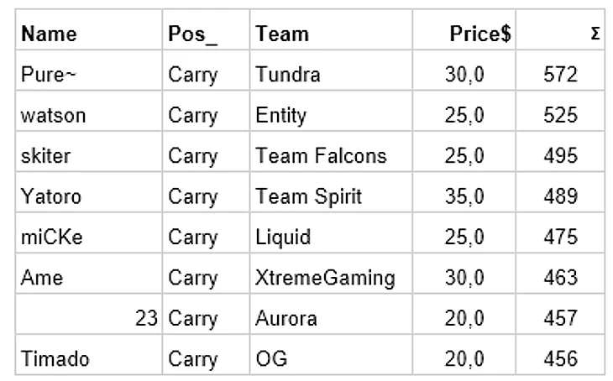Image resolution: width=613 pixels, height=381 pixels.
Task: Click the Timado name cell
Action: pyautogui.click(x=89, y=355)
